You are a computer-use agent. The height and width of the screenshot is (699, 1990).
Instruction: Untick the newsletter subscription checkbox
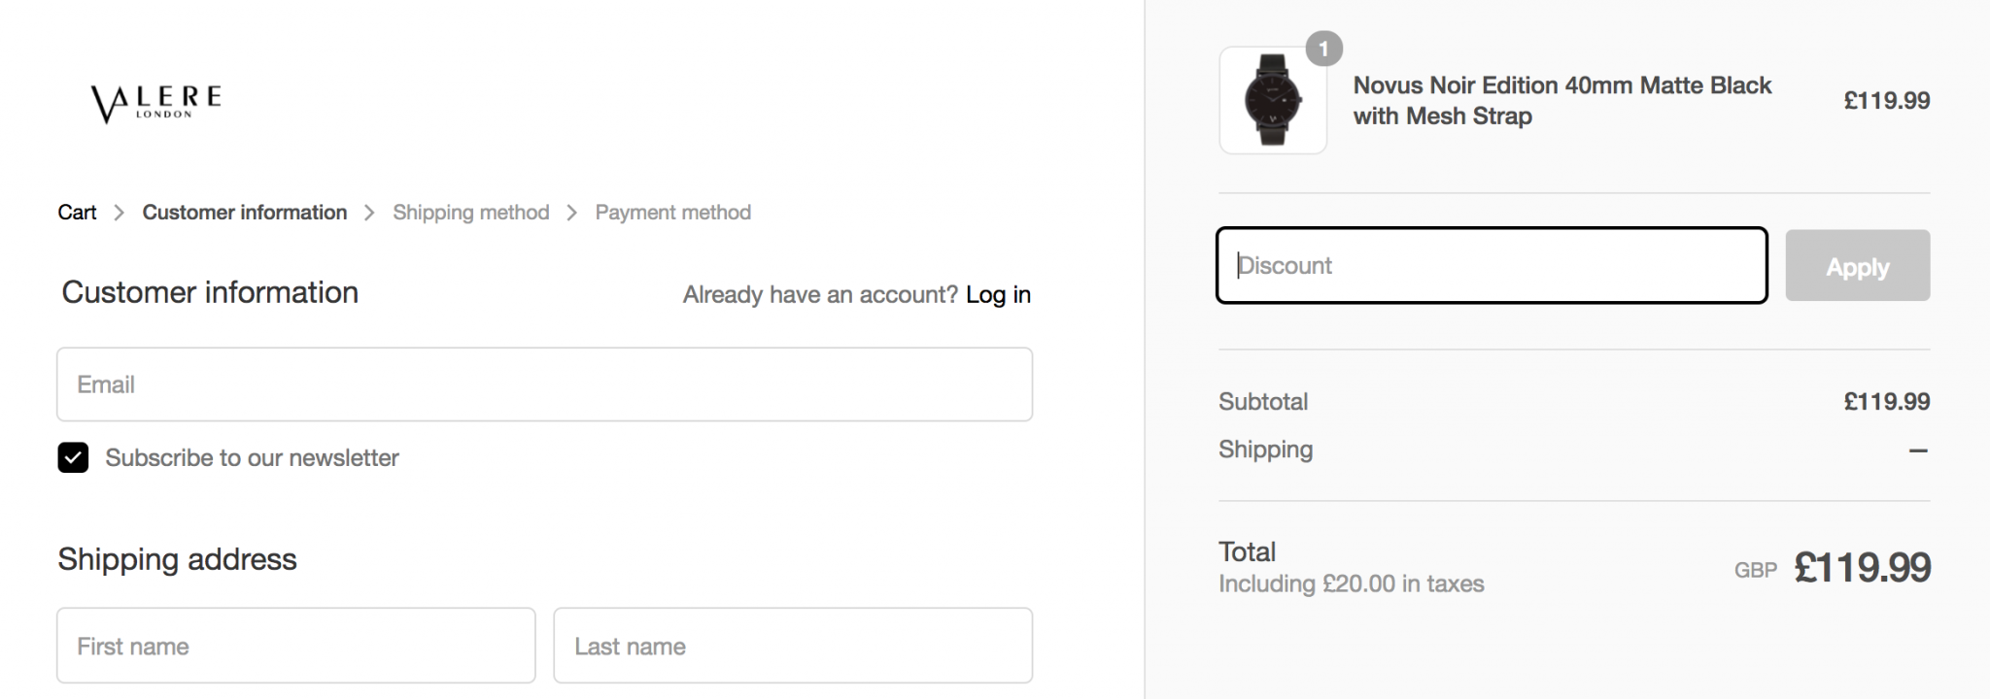(x=73, y=457)
